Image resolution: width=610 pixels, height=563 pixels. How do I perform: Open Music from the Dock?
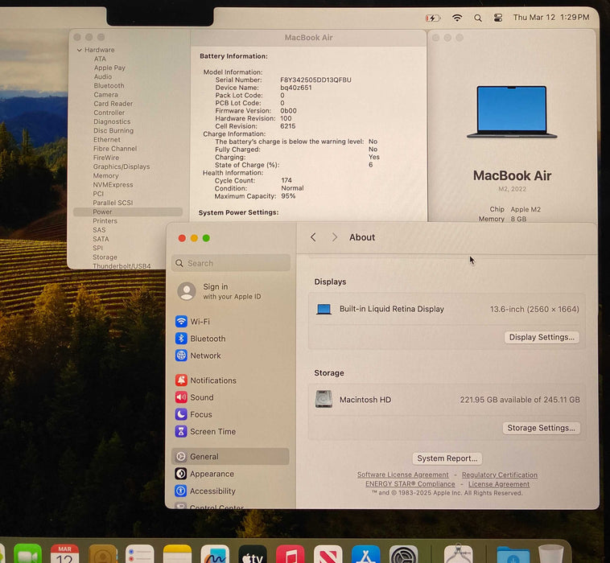click(291, 554)
